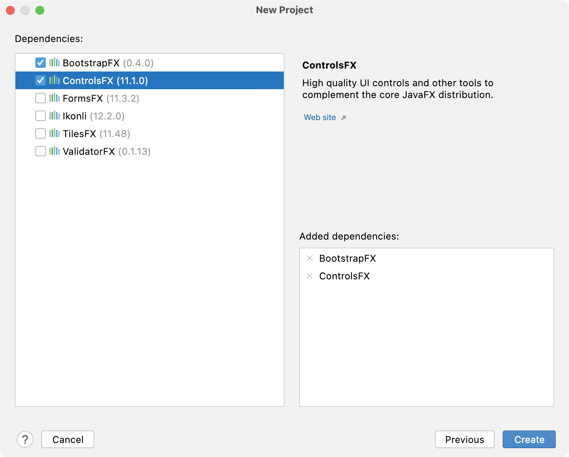Select the TilesFX (11.48) list item

(x=150, y=133)
